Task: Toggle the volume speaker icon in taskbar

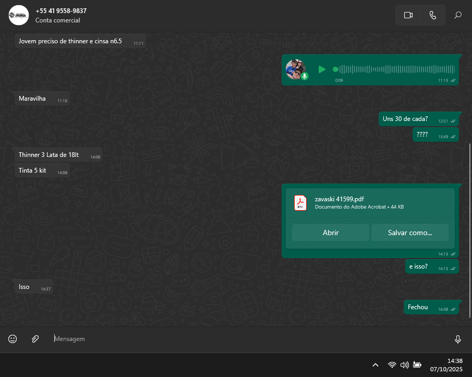Action: pyautogui.click(x=405, y=365)
